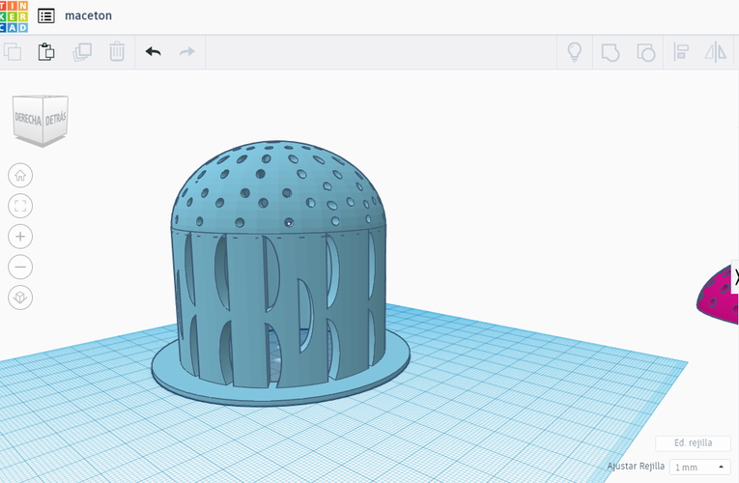Redo with the forward arrow
The width and height of the screenshot is (739, 483).
[x=187, y=51]
